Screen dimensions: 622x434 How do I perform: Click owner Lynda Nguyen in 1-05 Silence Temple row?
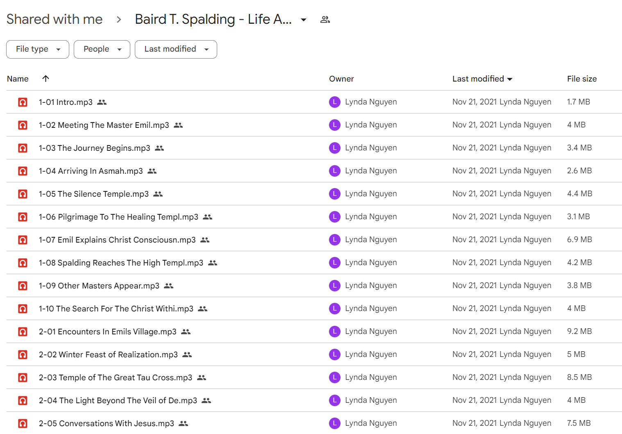[x=371, y=193]
